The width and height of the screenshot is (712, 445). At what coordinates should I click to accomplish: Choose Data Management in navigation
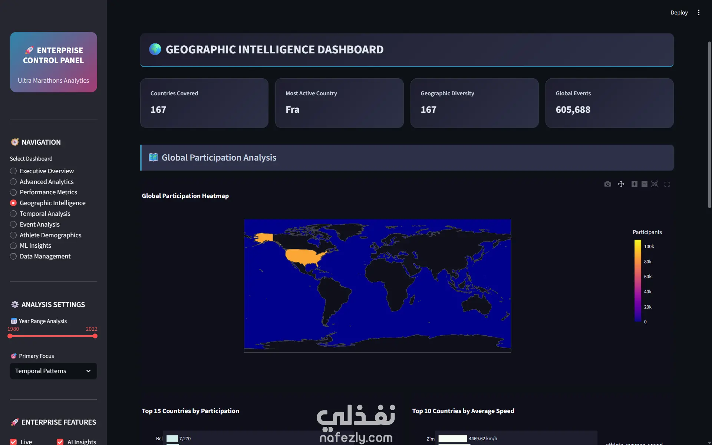(13, 256)
